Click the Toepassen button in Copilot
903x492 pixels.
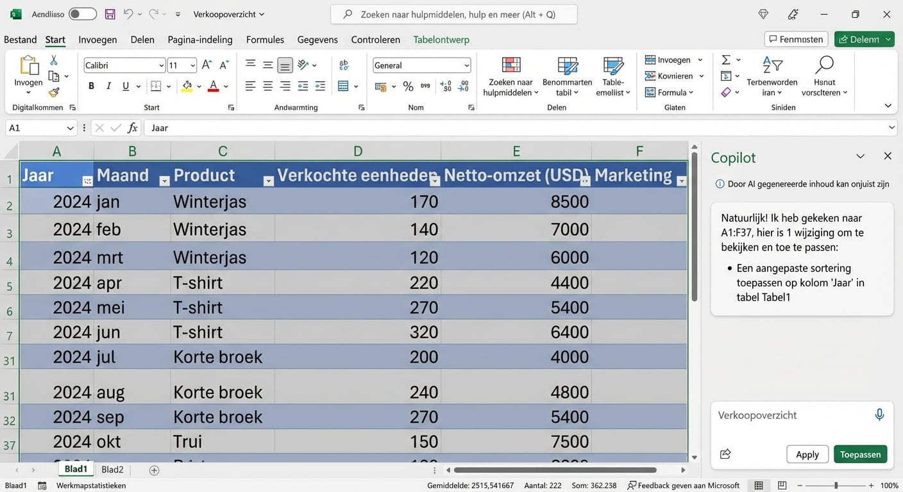[x=860, y=454]
